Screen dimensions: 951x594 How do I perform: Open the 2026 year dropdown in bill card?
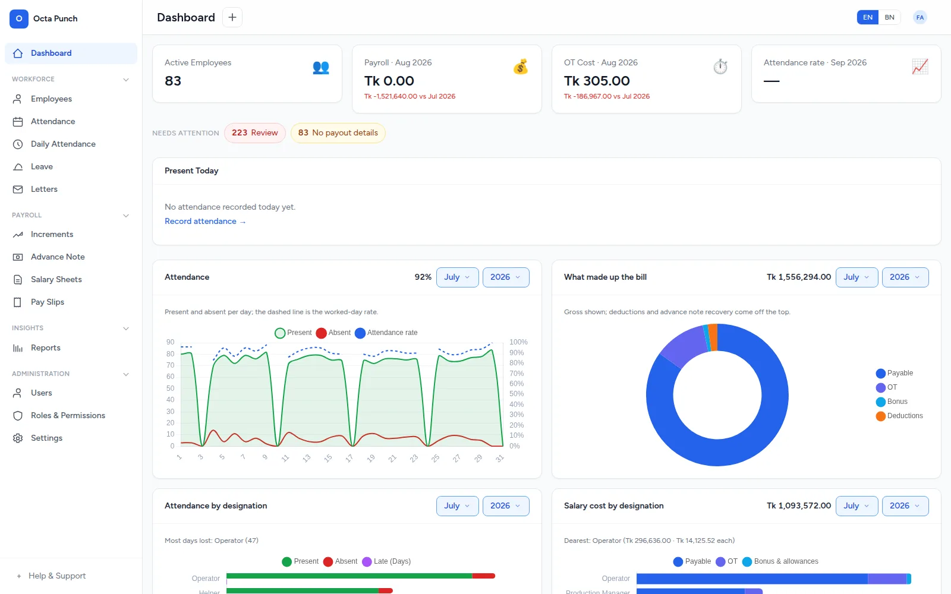[905, 277]
